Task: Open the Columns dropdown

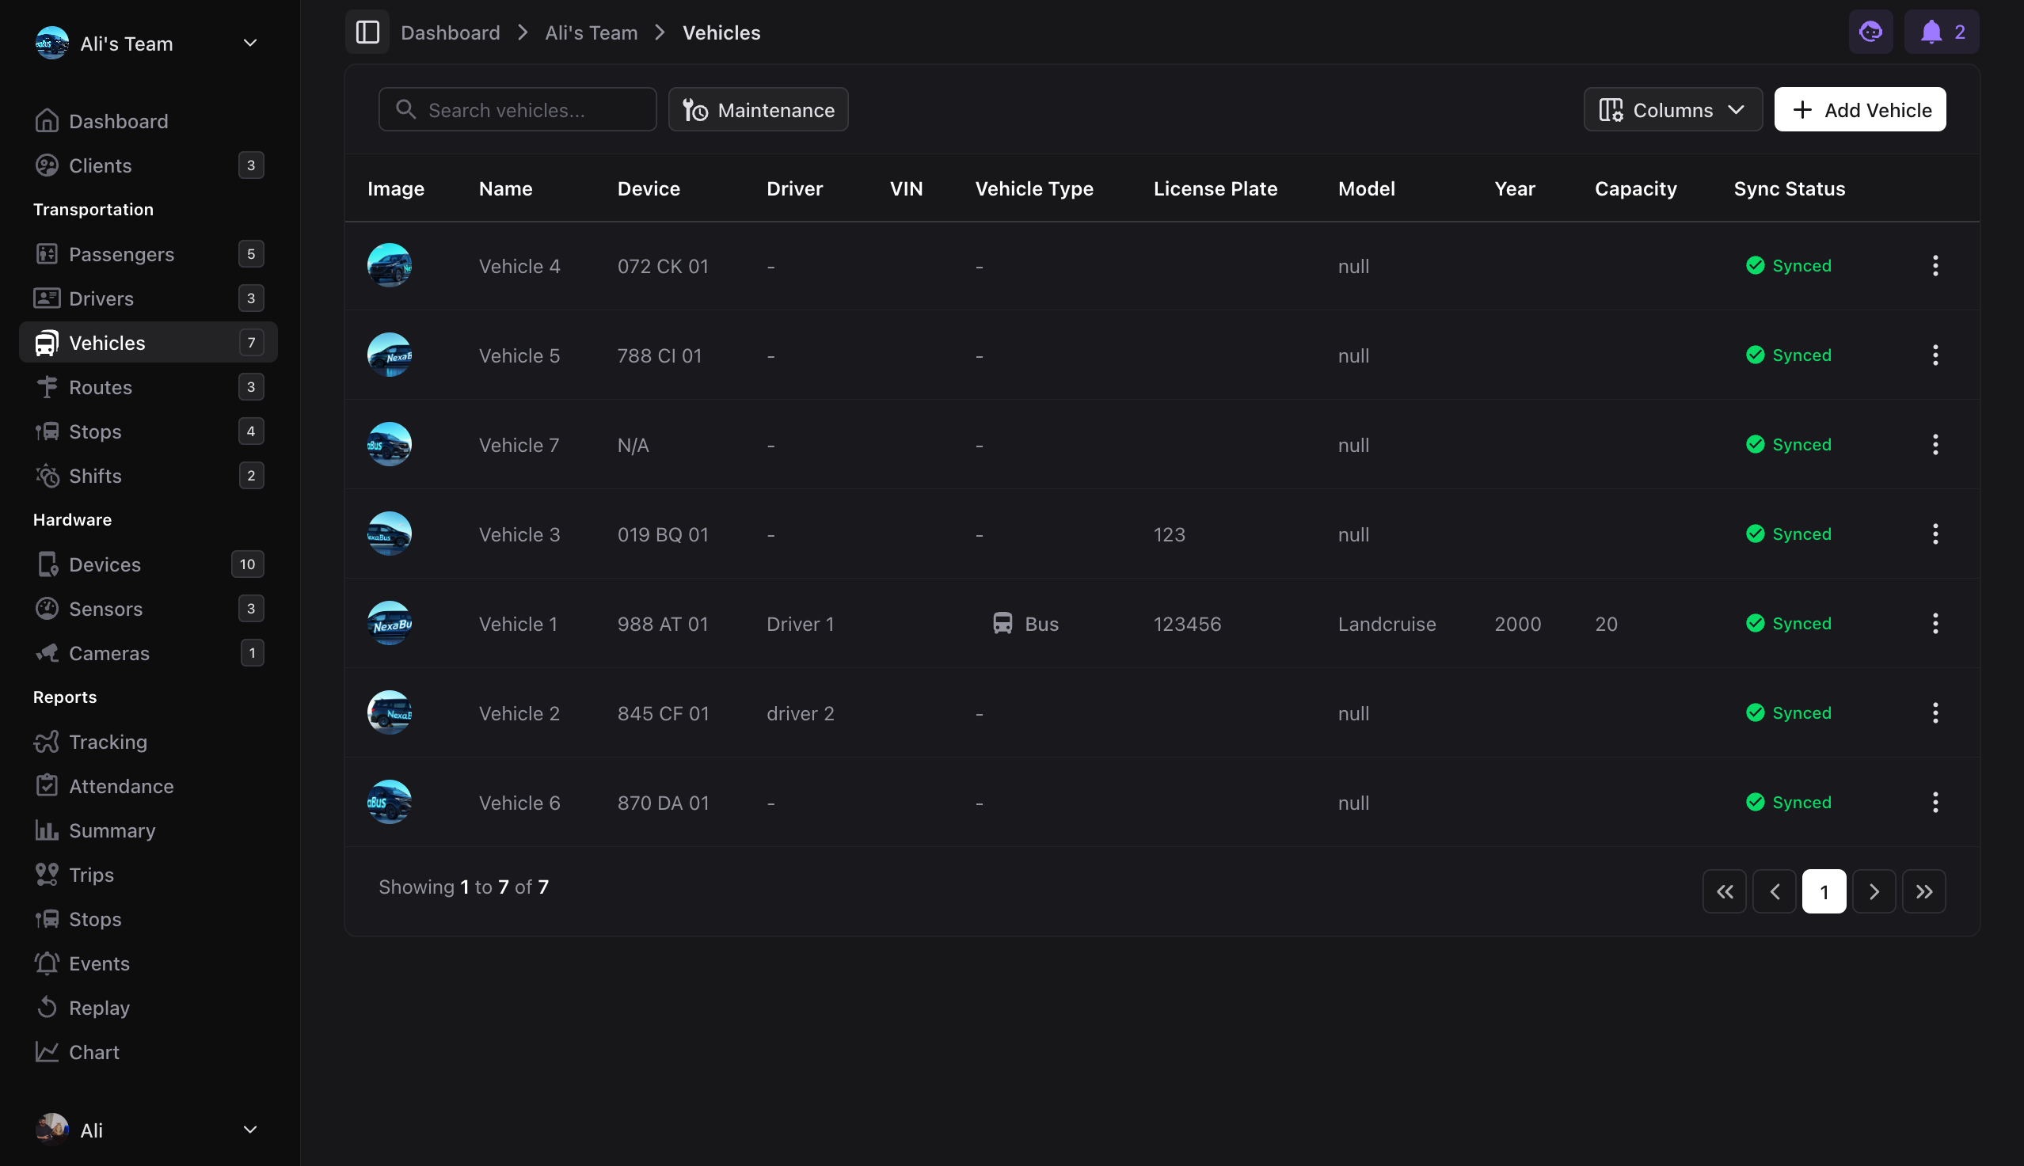Action: (1672, 110)
